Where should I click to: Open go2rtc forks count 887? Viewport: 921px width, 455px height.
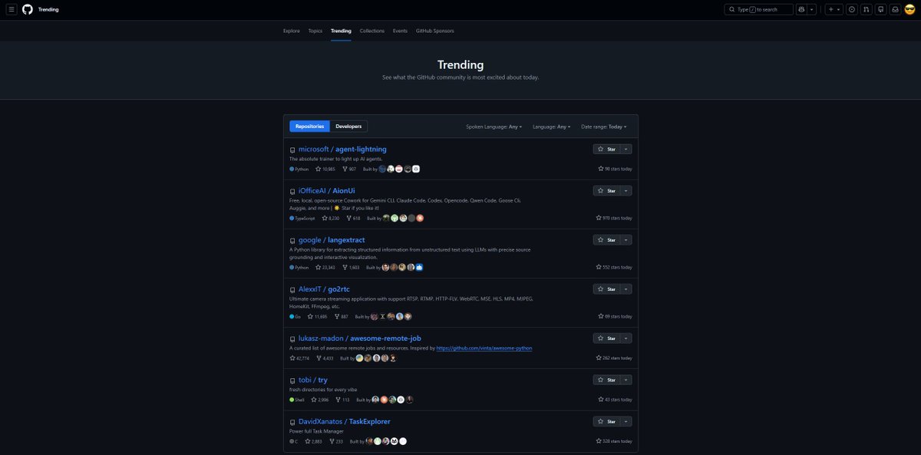click(x=342, y=316)
